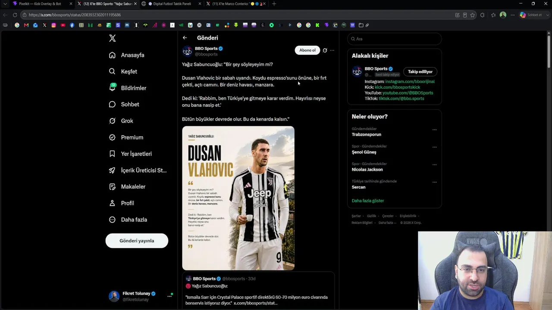View site information lock icon
Screen dimensions: 552x310
coord(25,15)
